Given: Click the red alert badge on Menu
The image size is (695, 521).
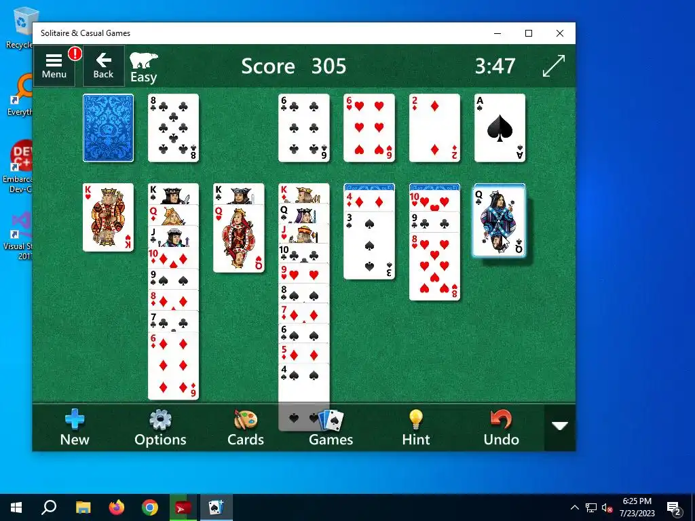Looking at the screenshot, I should coord(75,54).
